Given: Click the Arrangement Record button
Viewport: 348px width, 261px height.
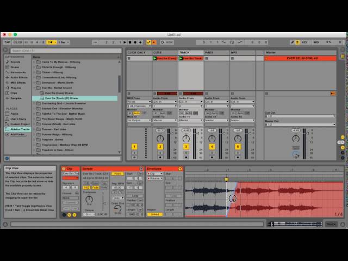Looking at the screenshot, I should 135,42.
